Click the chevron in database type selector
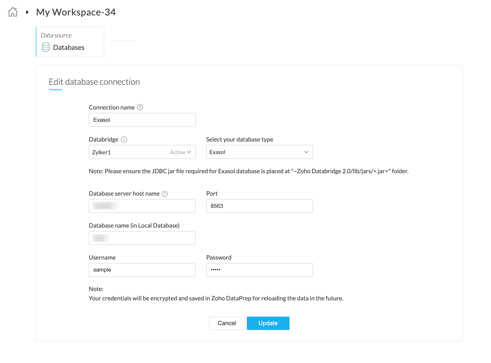The image size is (491, 363). point(306,152)
